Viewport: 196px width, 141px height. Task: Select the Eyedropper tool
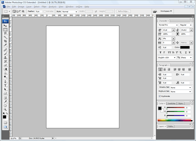coord(5,102)
